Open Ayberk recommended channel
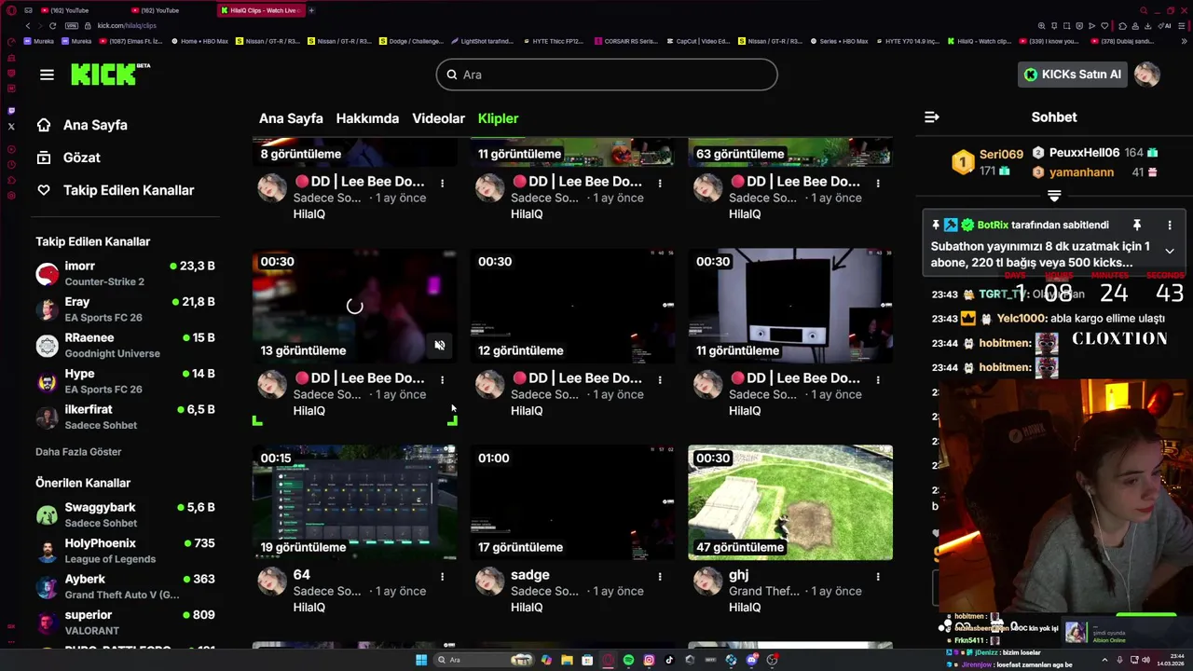 (125, 586)
